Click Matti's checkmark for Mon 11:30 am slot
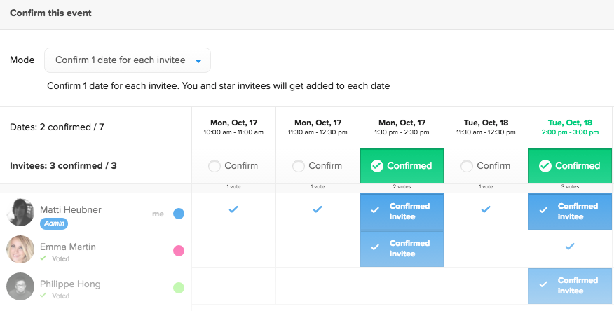614x311 pixels. pos(318,209)
